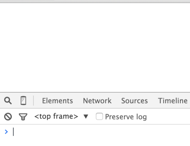Switch to the Elements tab

click(57, 101)
